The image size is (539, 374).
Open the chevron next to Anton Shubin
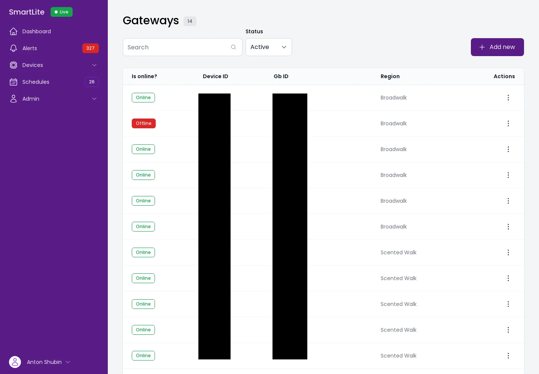click(68, 362)
